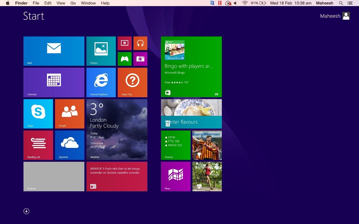Launch the Maps tile
This screenshot has width=359, height=224.
[x=176, y=177]
